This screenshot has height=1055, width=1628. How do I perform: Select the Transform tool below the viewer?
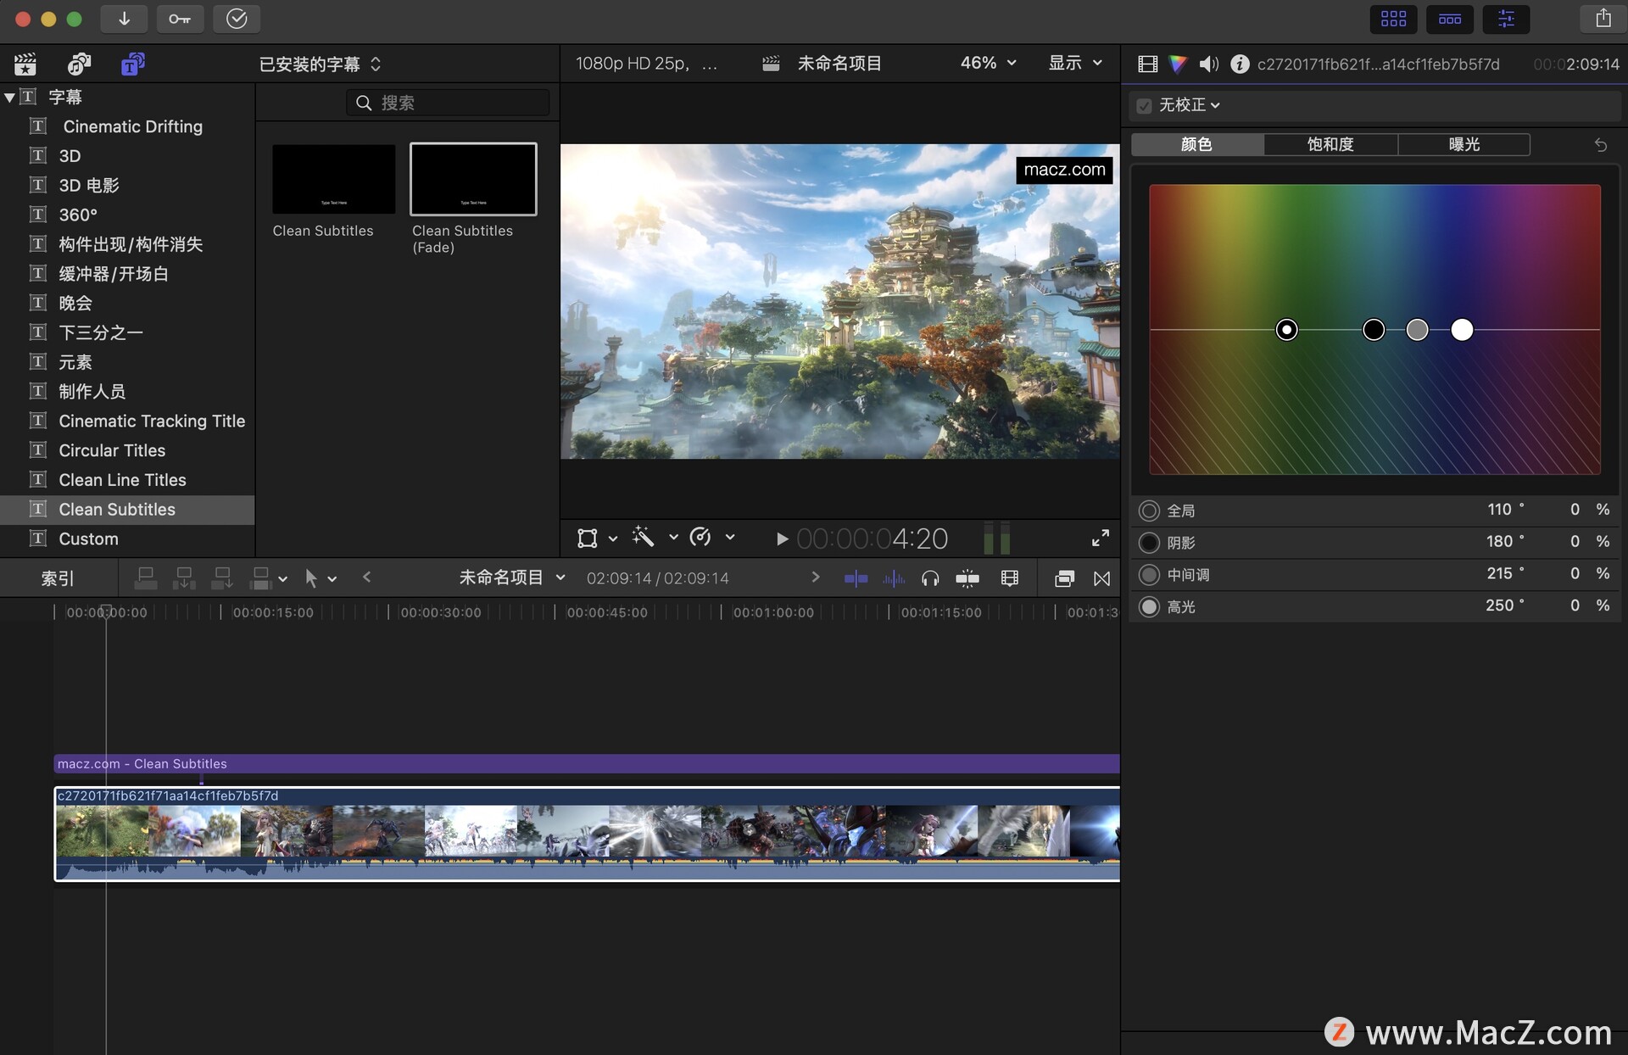pyautogui.click(x=589, y=538)
